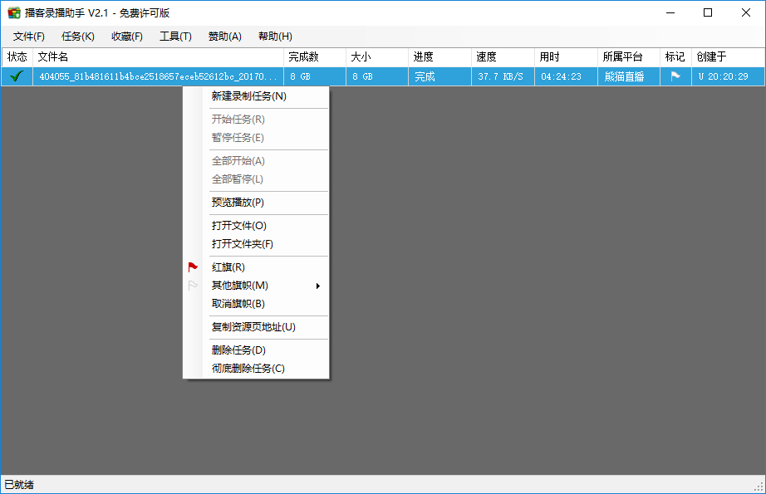The image size is (766, 494).
Task: Click the white flag mark icon in row
Action: click(675, 76)
